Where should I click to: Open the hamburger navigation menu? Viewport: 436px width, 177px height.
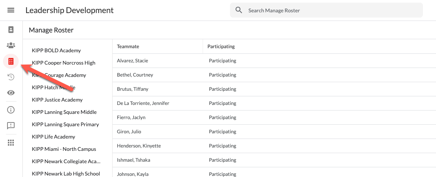pyautogui.click(x=11, y=10)
